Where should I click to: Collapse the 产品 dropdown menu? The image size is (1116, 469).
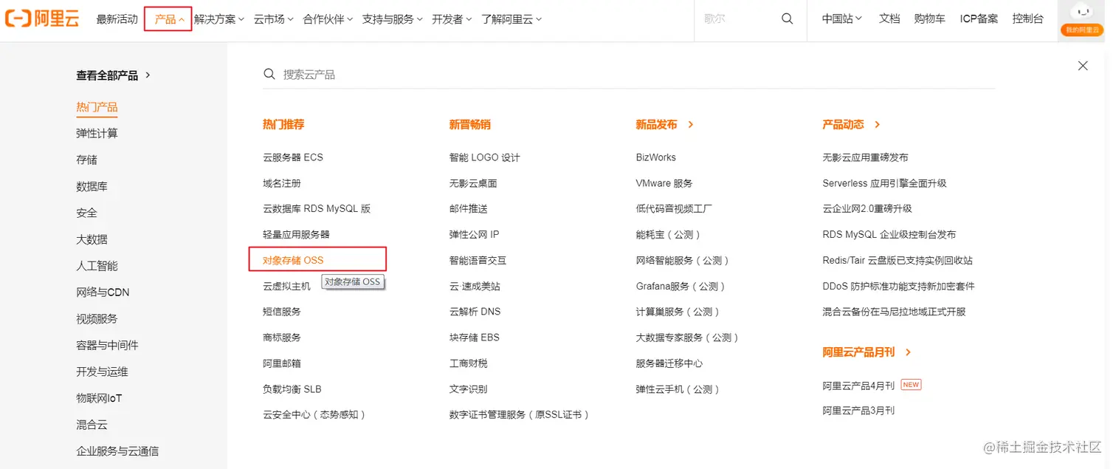pyautogui.click(x=168, y=19)
